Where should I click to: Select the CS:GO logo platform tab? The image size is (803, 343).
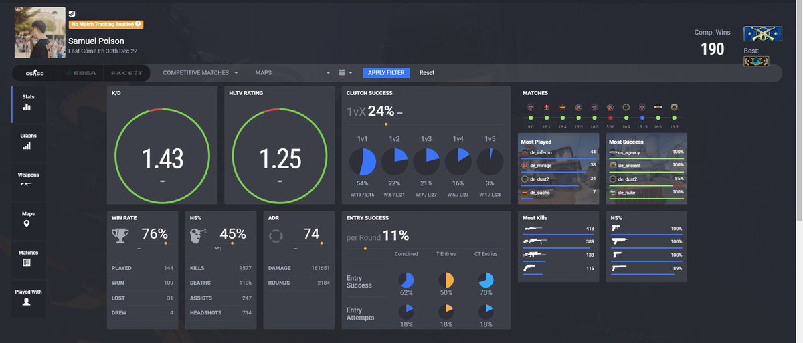(35, 72)
